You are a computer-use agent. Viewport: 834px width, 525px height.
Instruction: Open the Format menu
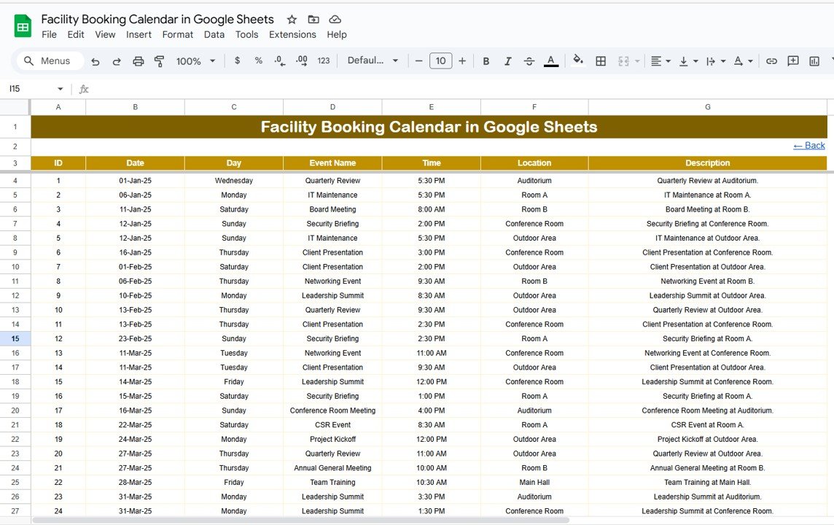(178, 34)
